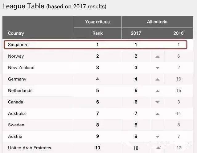Click the Germany country name
This screenshot has width=197, height=153.
[17, 79]
